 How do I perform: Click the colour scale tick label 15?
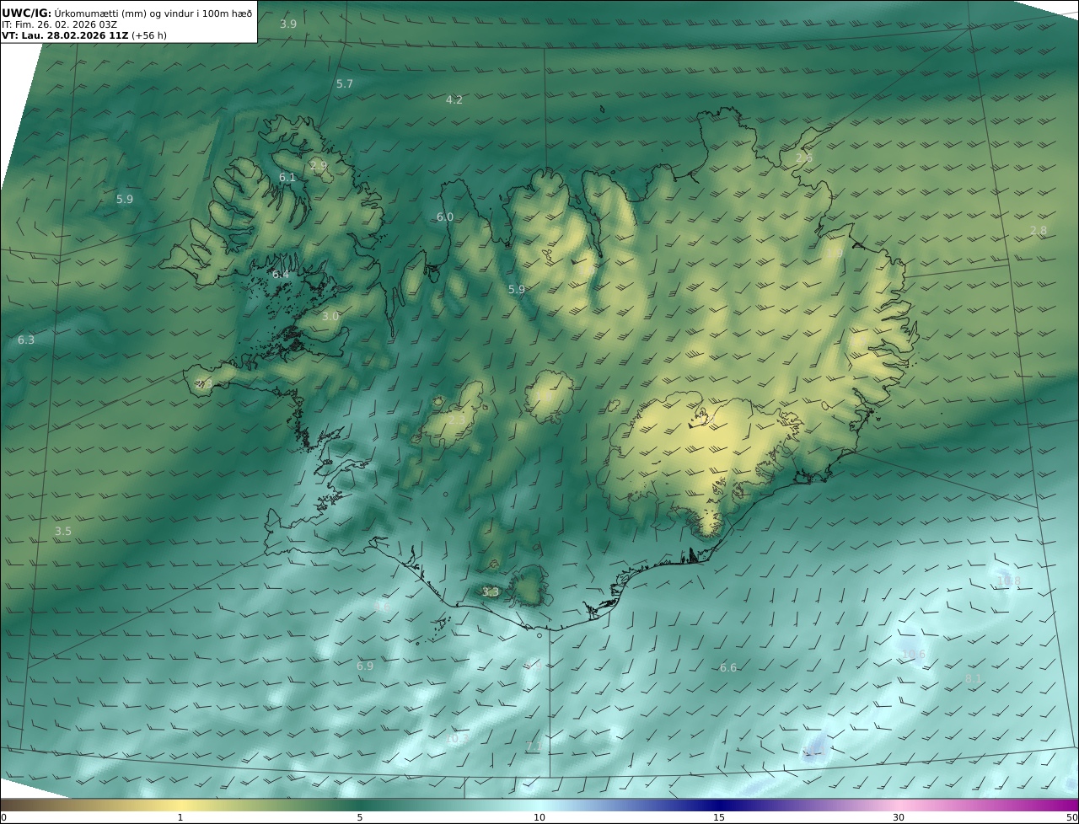719,817
